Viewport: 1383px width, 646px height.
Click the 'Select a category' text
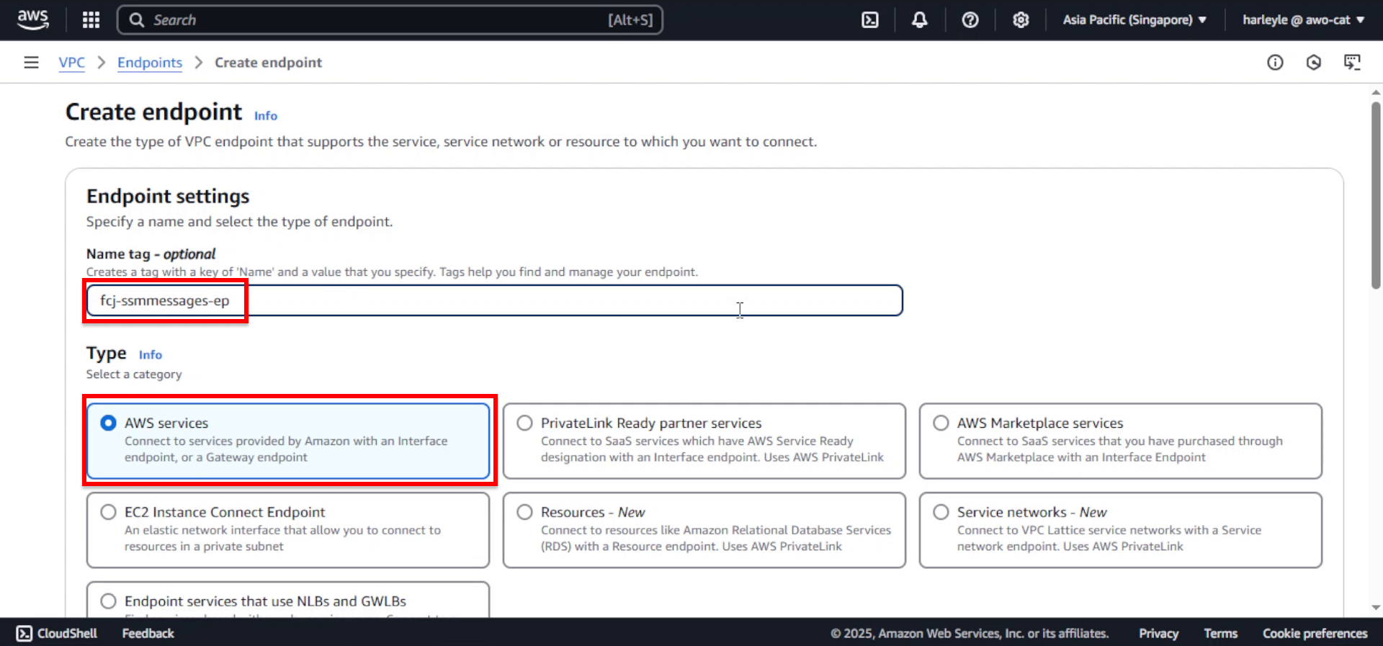click(x=134, y=374)
